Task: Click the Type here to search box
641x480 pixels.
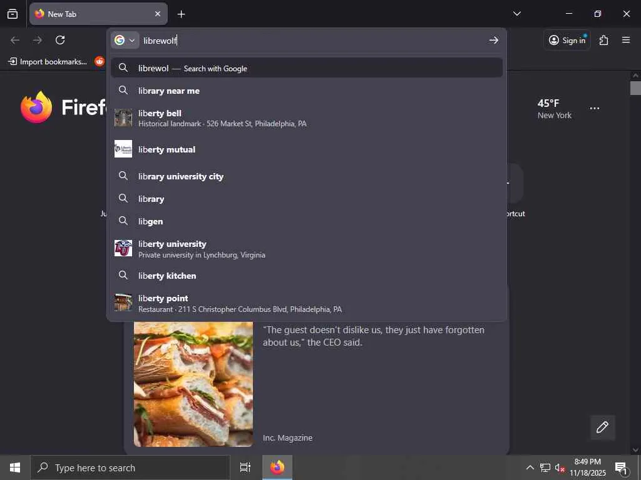Action: (x=130, y=467)
